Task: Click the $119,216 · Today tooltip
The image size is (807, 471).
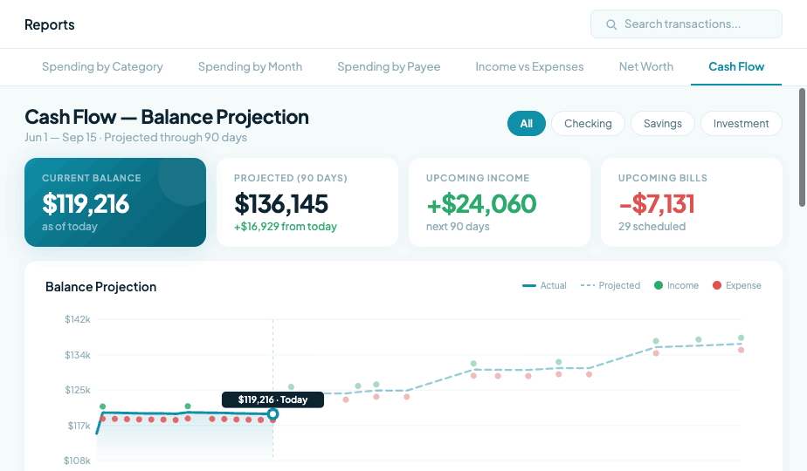Action: point(272,399)
